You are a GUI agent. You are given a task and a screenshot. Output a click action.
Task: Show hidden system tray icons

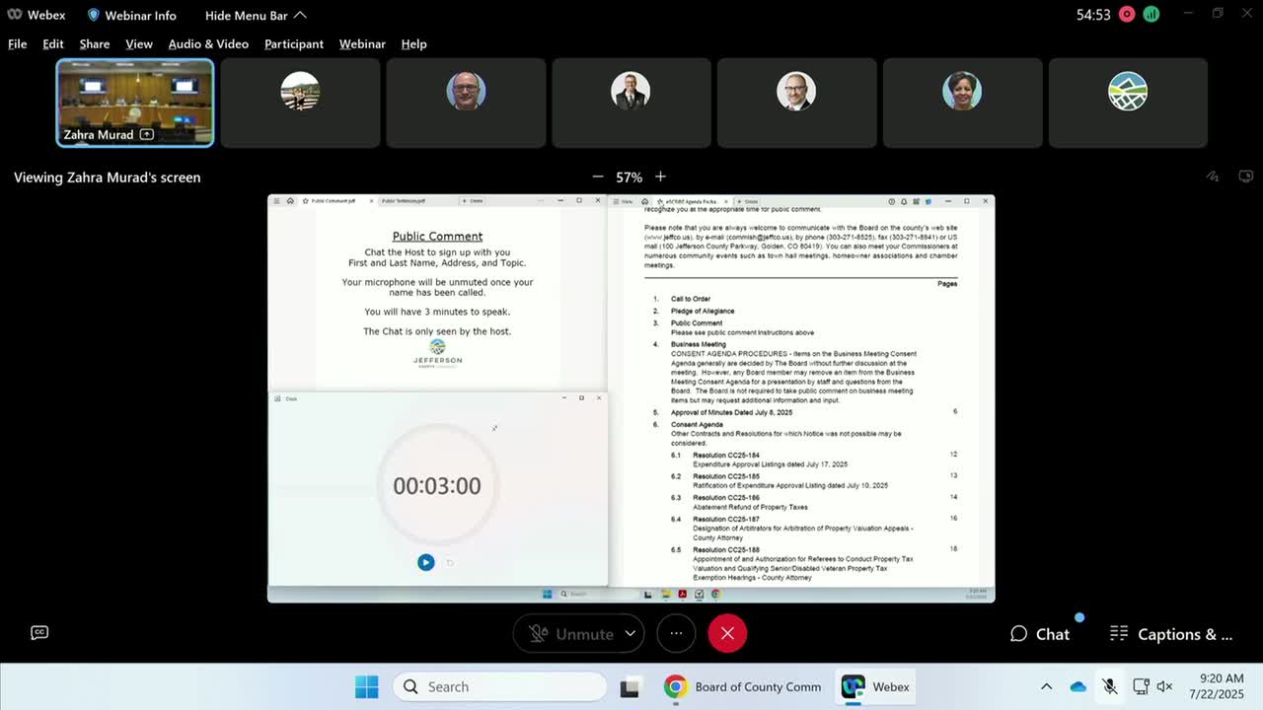pyautogui.click(x=1047, y=686)
